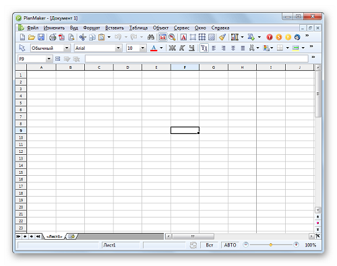This screenshot has width=337, height=266.
Task: Expand the cell borders dropdown arrow
Action: (287, 48)
